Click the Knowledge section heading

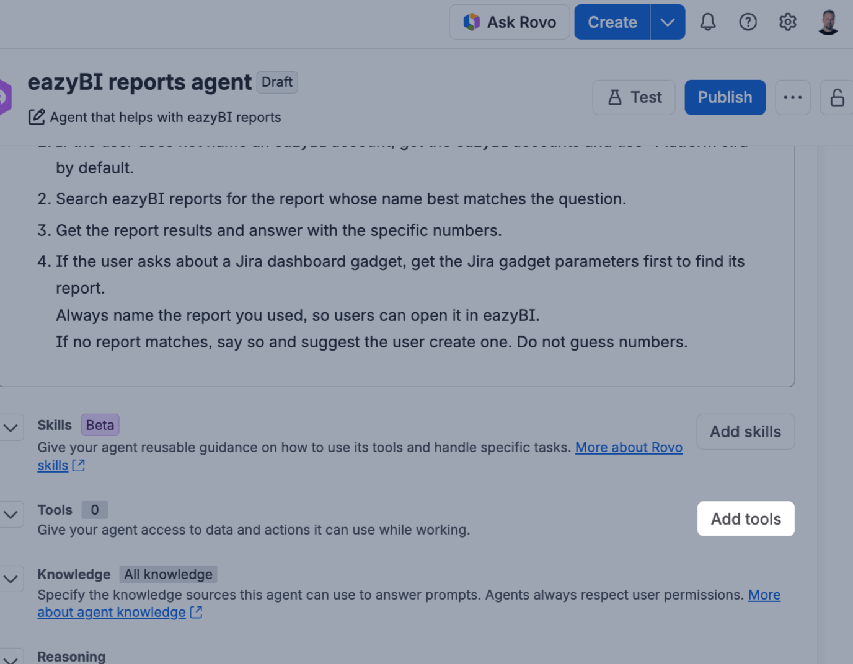[74, 574]
